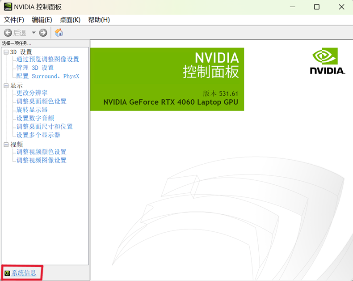Open 设置数字音频
This screenshot has width=353, height=281.
(35, 118)
